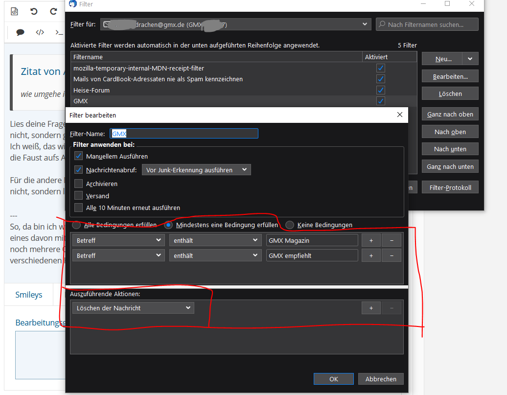Click the Filter-Name text field

pos(184,133)
